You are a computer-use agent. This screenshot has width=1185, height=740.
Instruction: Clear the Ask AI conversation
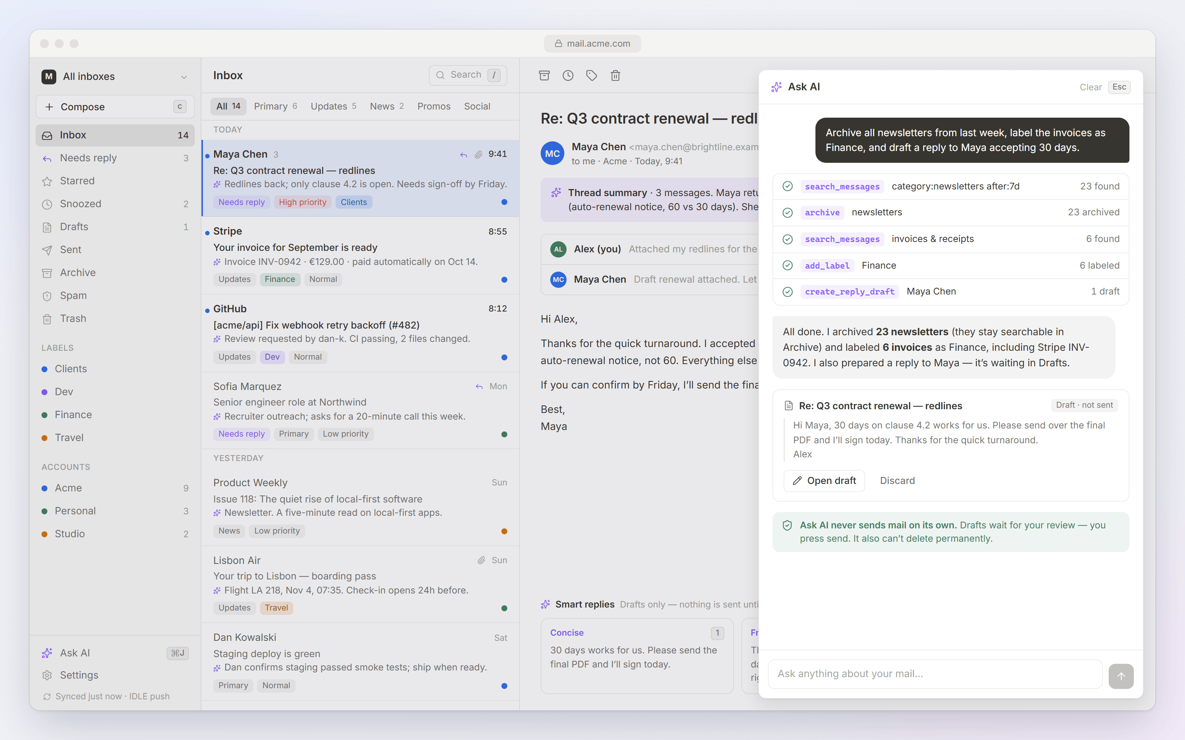click(x=1091, y=87)
